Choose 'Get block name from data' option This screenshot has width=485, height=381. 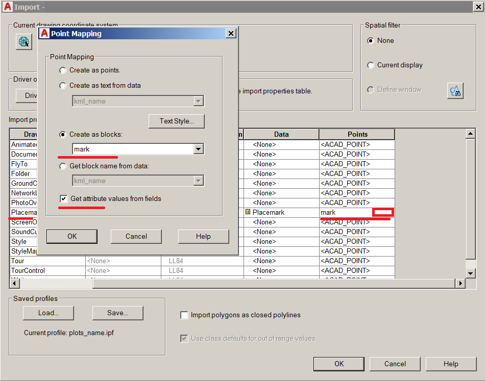point(62,166)
